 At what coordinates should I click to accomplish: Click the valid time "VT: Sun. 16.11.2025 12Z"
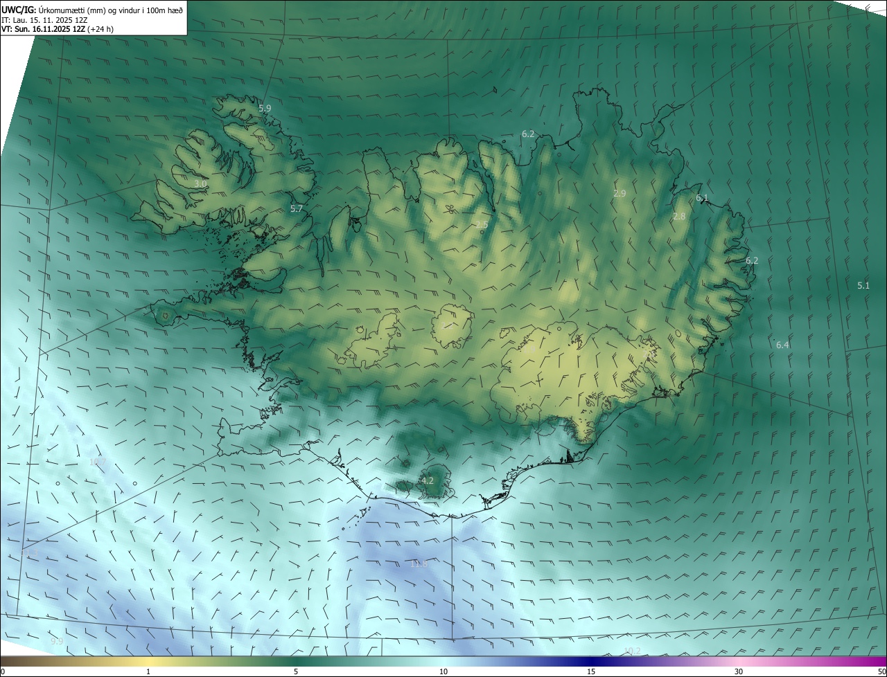coord(43,29)
